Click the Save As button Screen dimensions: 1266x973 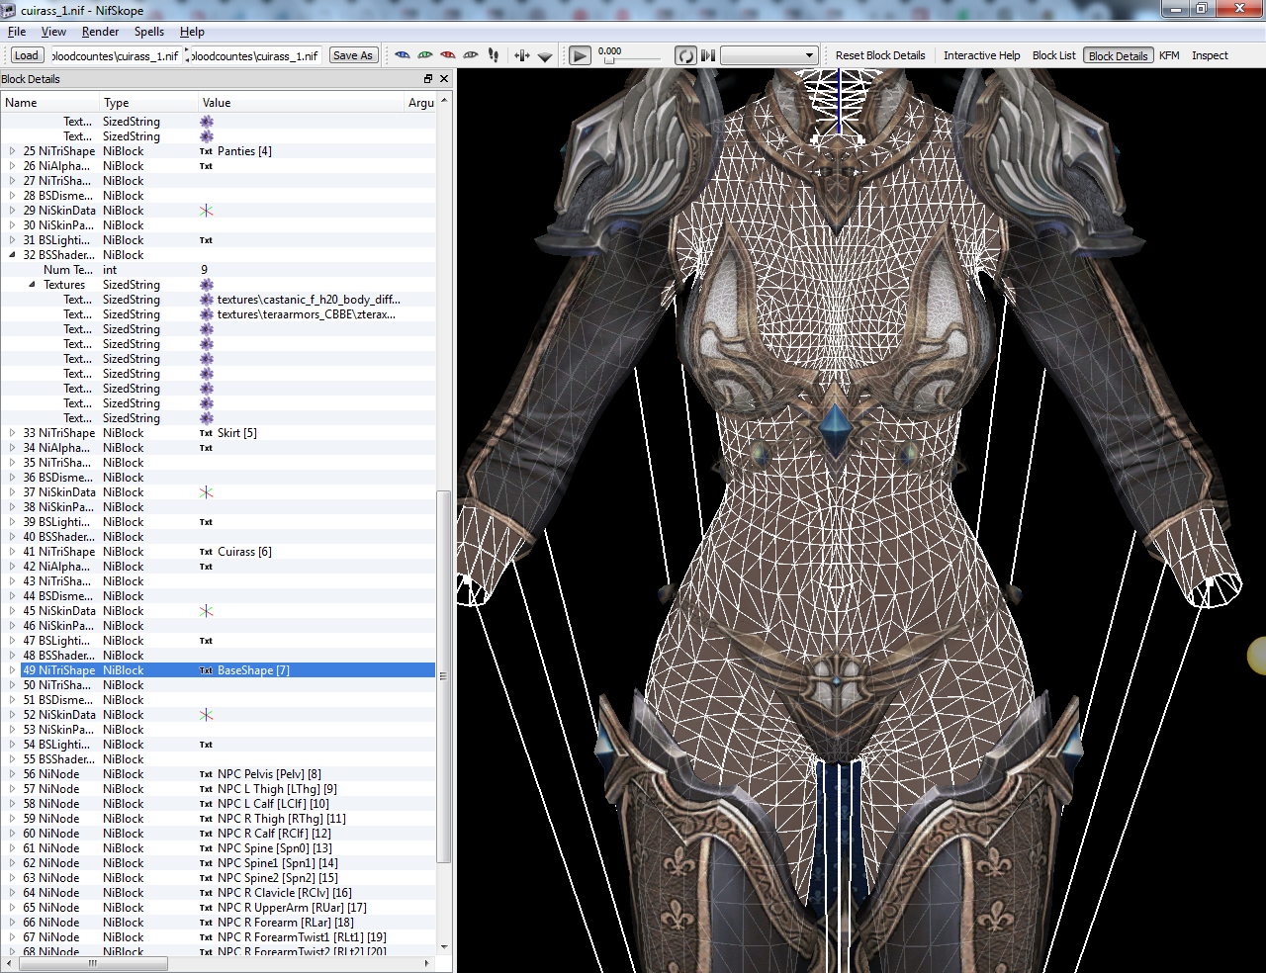click(x=353, y=55)
